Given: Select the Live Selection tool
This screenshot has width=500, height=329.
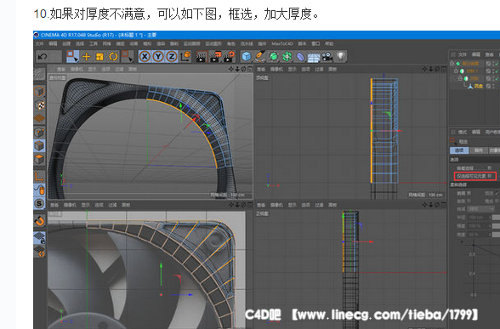Looking at the screenshot, I should coord(72,57).
